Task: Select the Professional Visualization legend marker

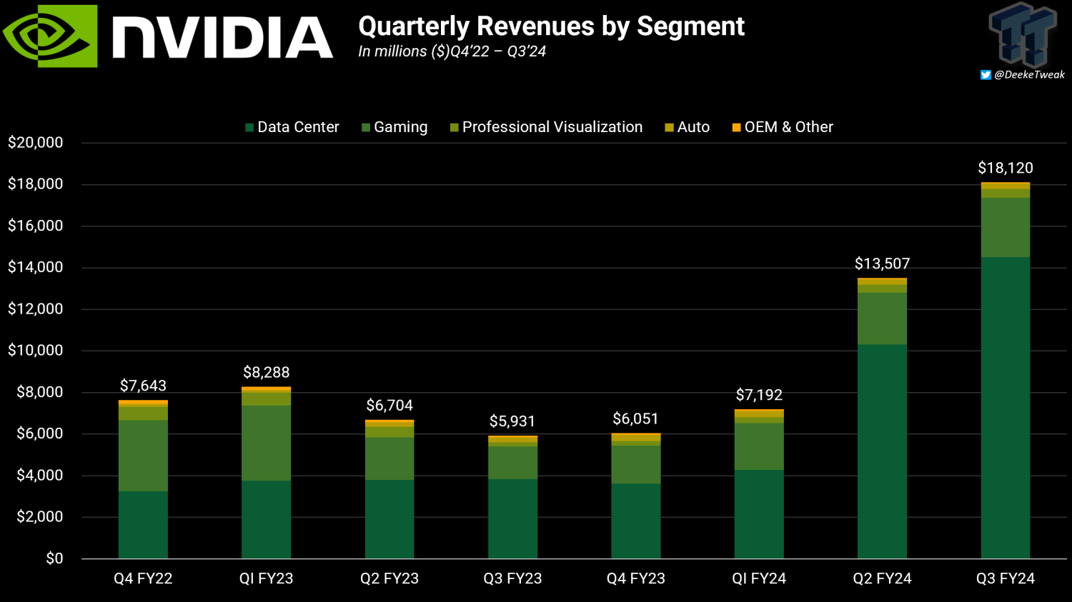Action: [454, 128]
